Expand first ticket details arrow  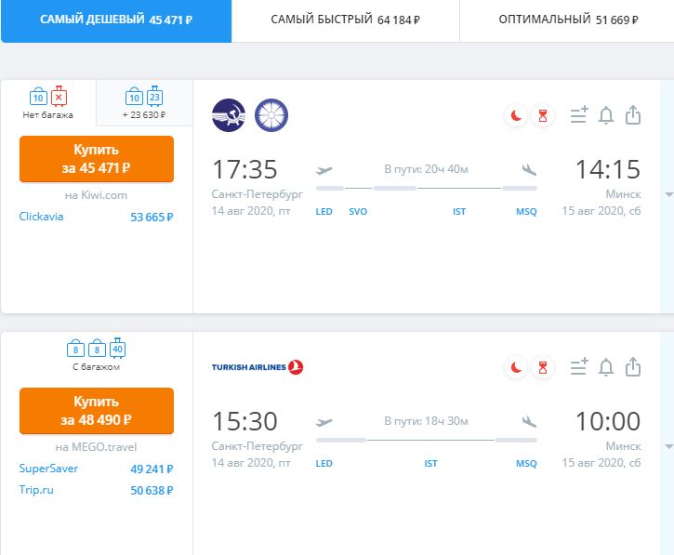pyautogui.click(x=668, y=194)
